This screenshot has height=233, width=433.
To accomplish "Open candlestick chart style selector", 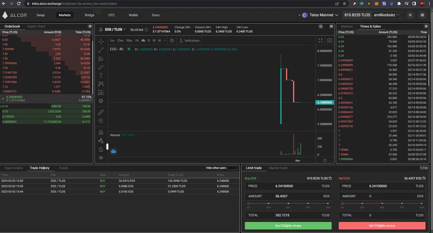I will (x=172, y=41).
